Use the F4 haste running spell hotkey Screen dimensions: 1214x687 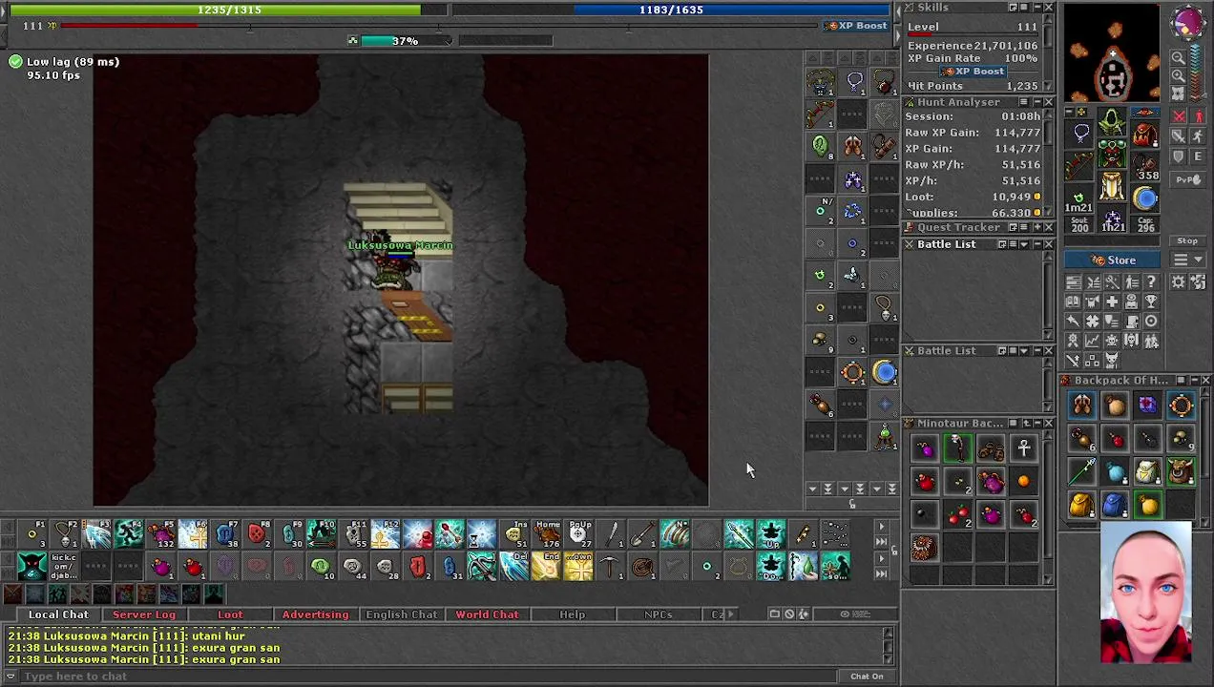[x=129, y=534]
